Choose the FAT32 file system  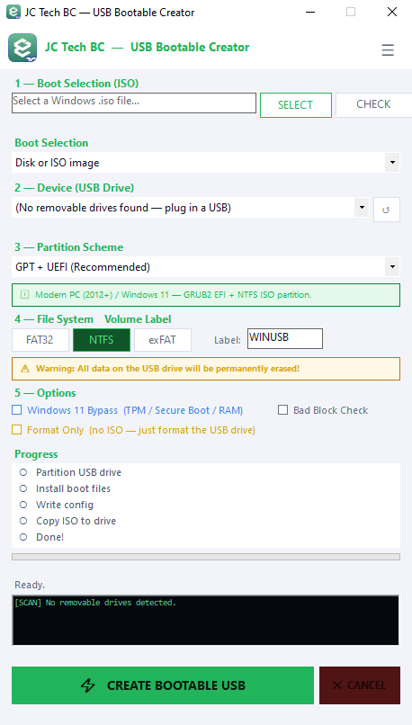coord(40,340)
